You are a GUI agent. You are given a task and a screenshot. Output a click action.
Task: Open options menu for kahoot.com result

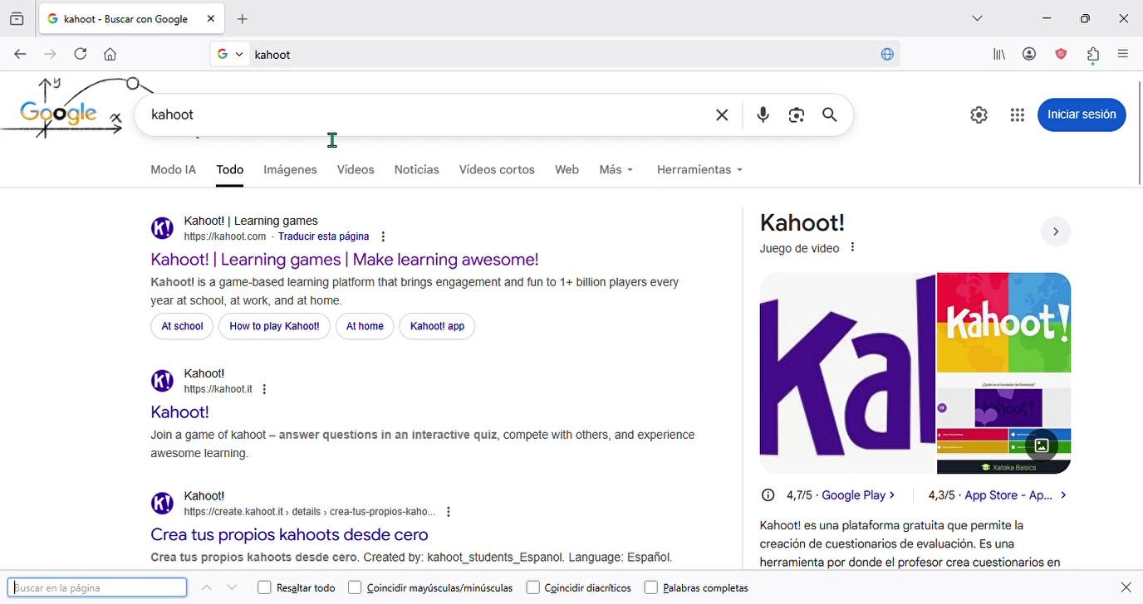pos(383,236)
